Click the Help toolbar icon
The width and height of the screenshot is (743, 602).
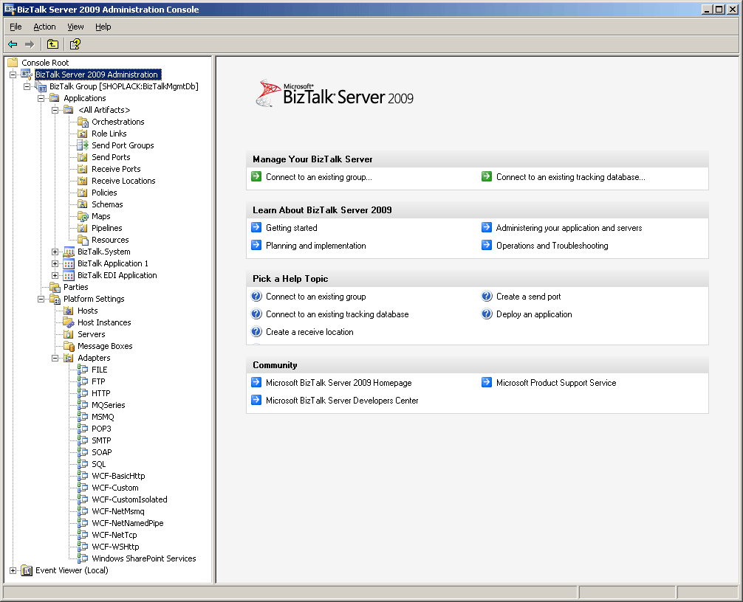pyautogui.click(x=75, y=44)
